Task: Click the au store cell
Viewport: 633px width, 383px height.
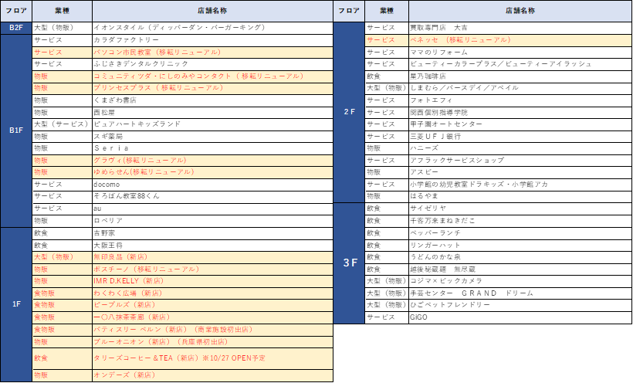Action: [213, 208]
